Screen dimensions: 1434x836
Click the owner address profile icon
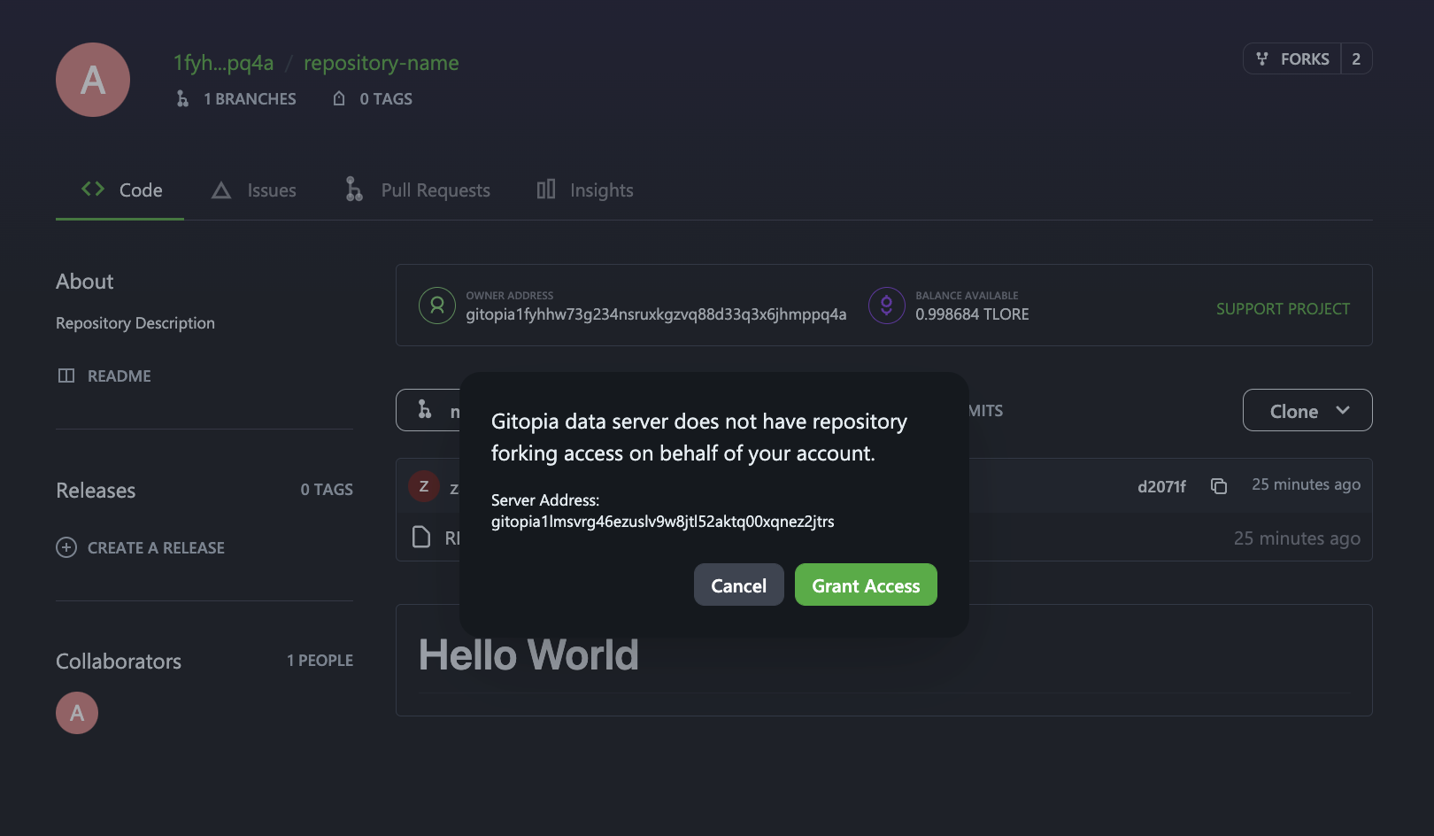click(437, 306)
